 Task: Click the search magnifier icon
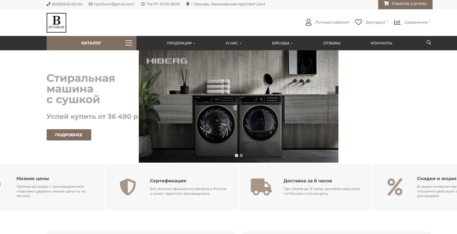pyautogui.click(x=429, y=43)
